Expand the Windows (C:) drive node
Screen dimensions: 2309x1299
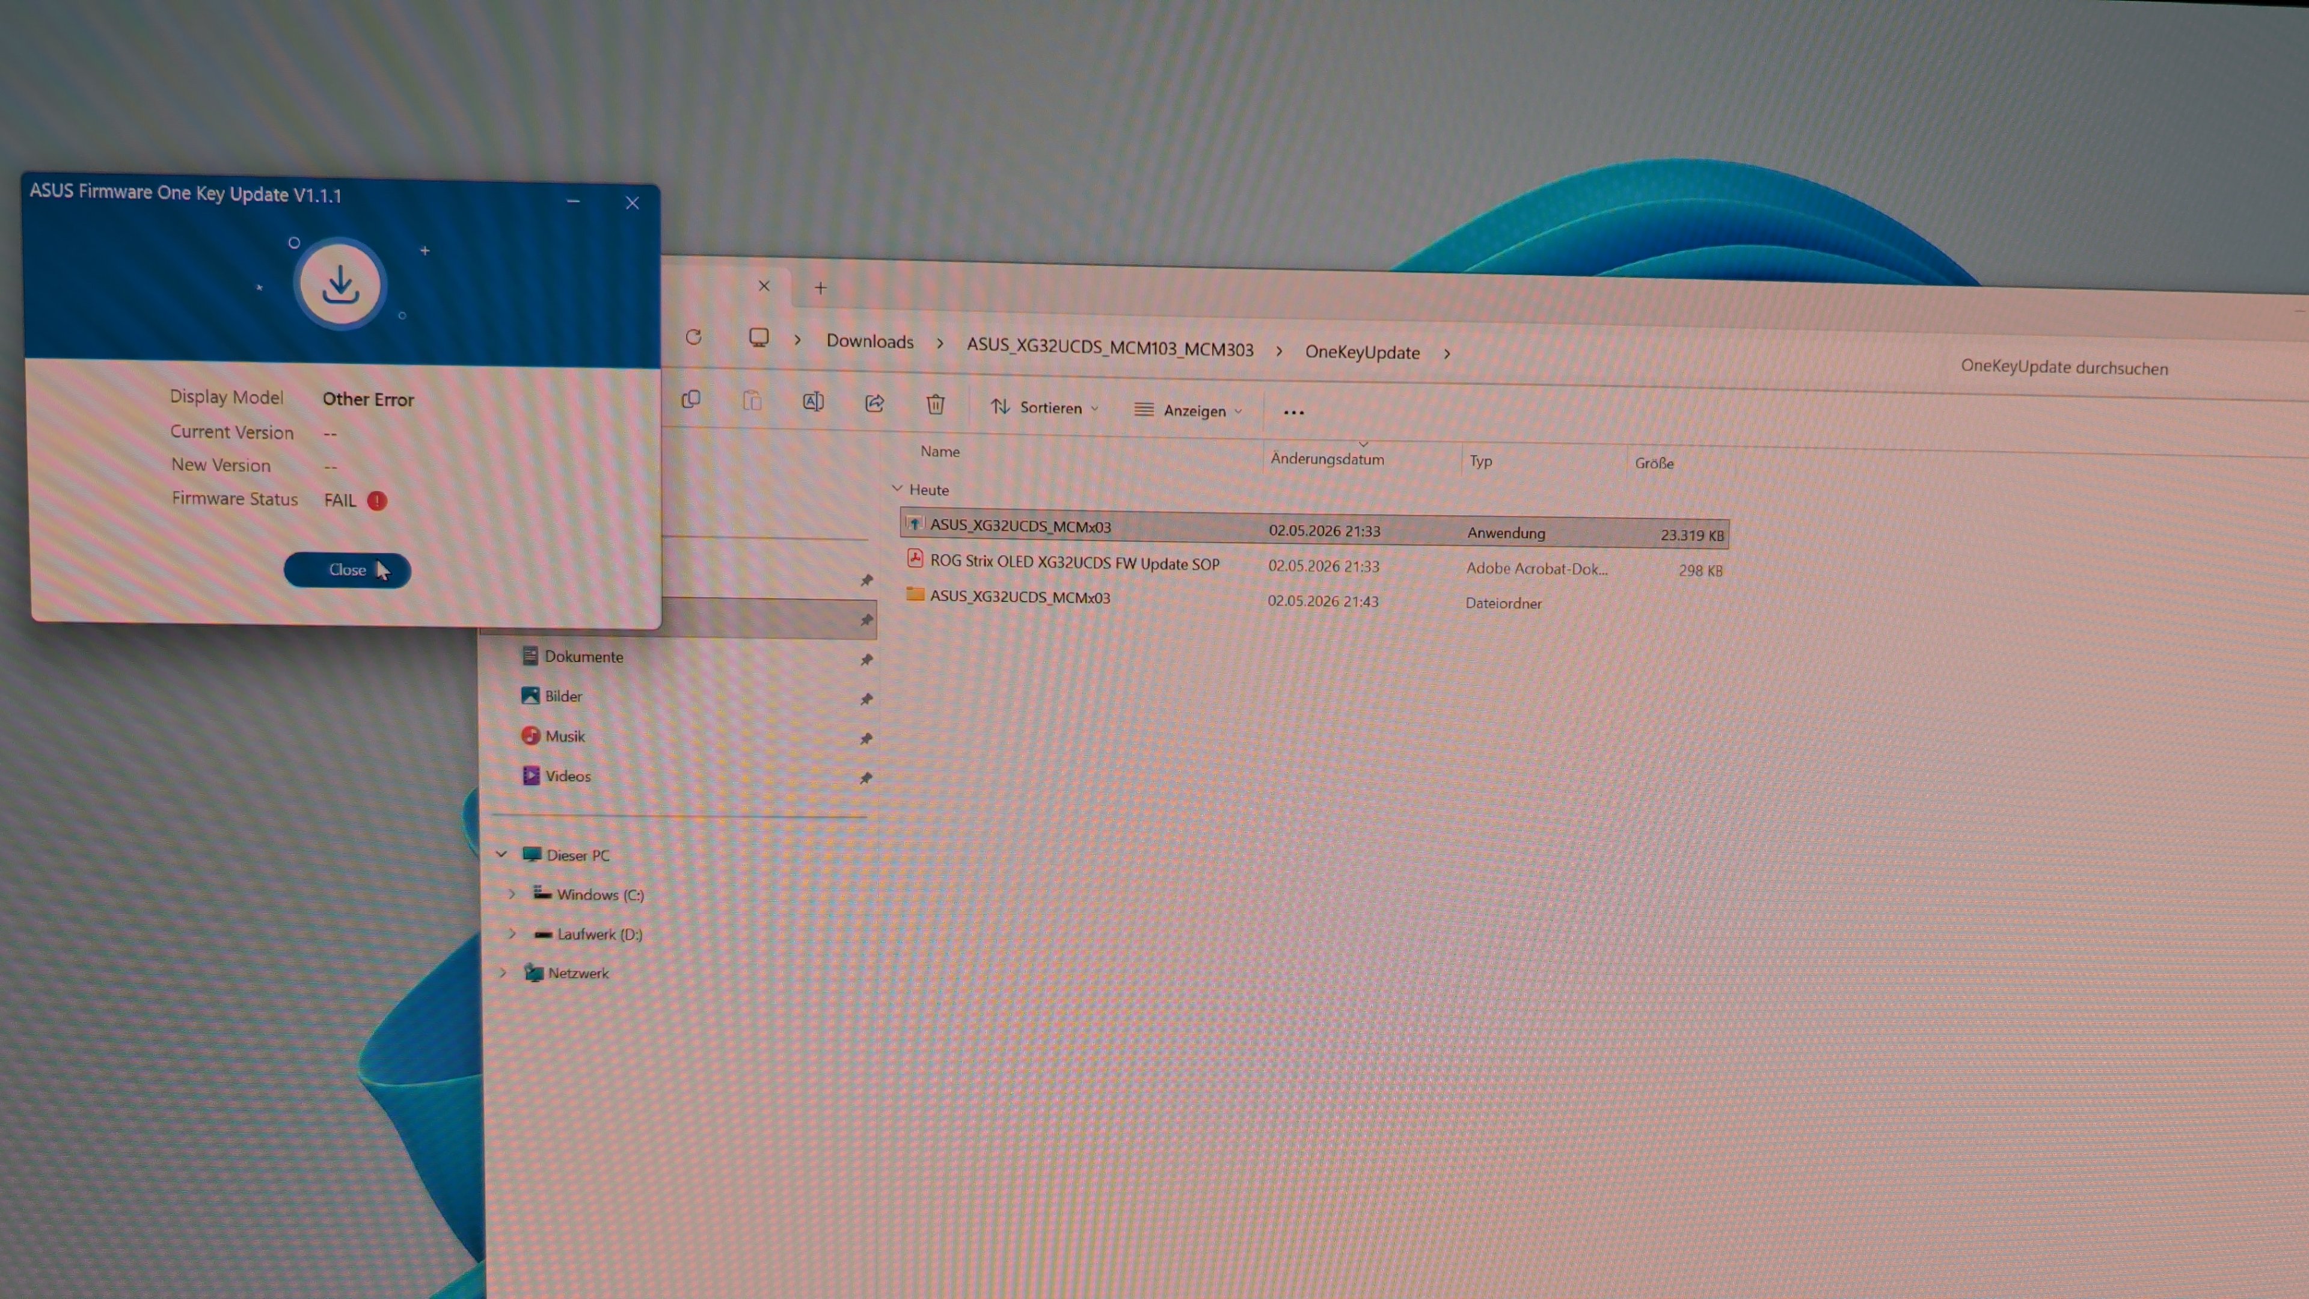click(x=512, y=894)
